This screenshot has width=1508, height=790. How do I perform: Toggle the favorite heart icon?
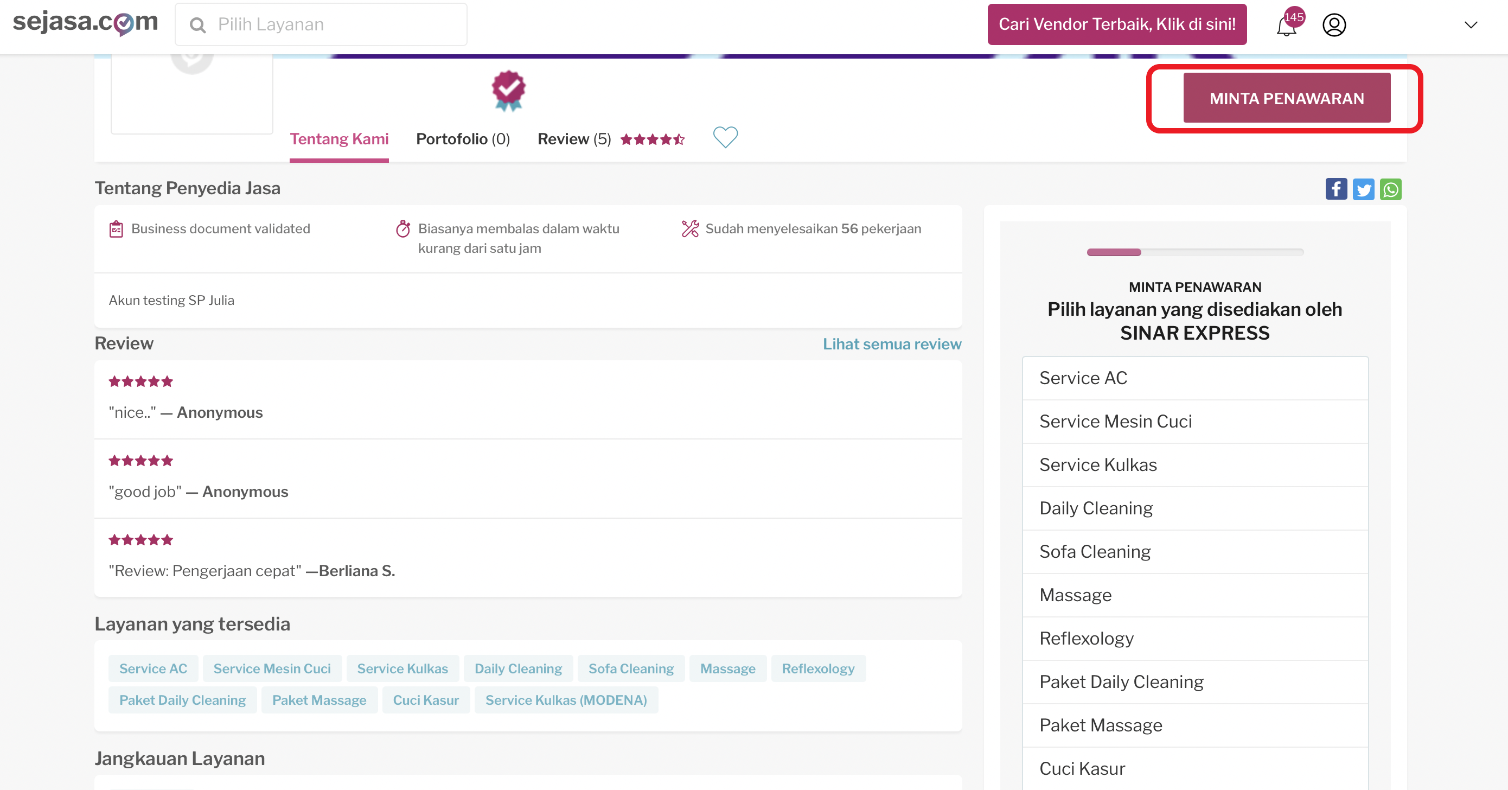(725, 138)
